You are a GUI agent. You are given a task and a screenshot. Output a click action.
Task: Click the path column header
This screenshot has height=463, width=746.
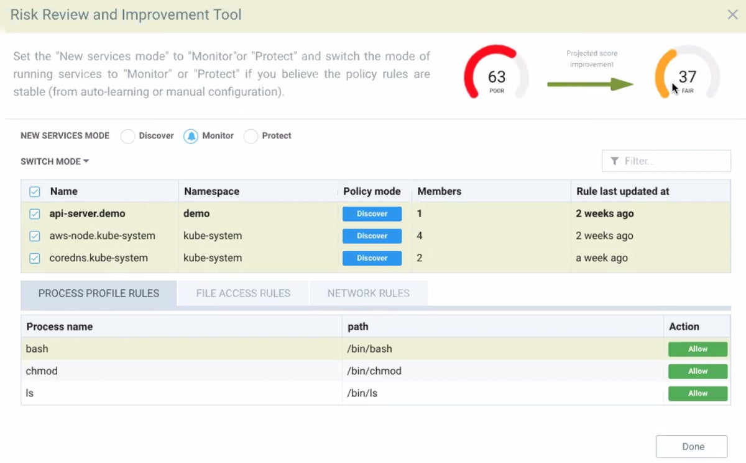click(358, 326)
